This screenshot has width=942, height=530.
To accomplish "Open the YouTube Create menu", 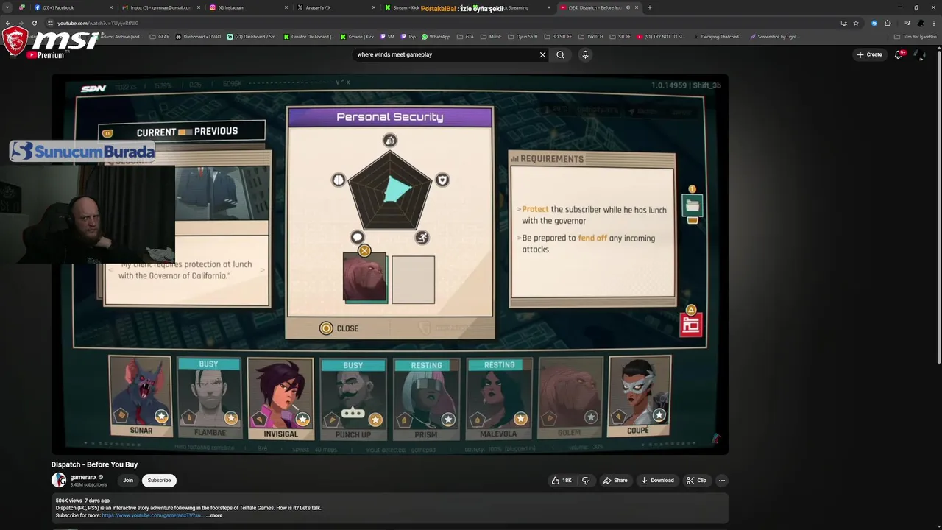I will click(869, 54).
